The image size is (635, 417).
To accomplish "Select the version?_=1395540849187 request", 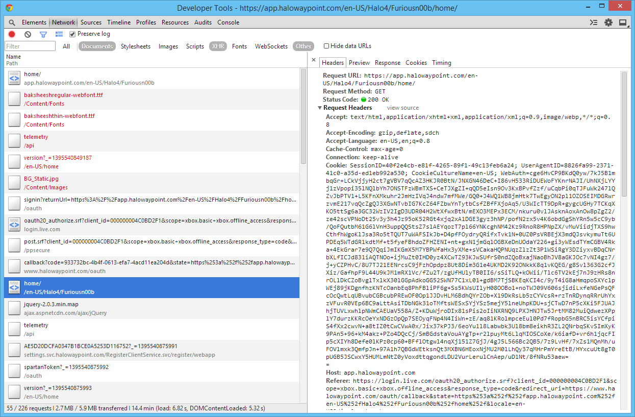I will coord(151,162).
